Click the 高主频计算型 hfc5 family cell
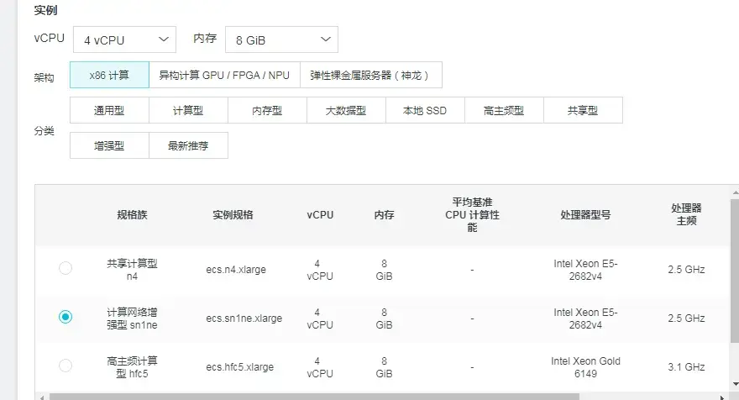 (132, 367)
